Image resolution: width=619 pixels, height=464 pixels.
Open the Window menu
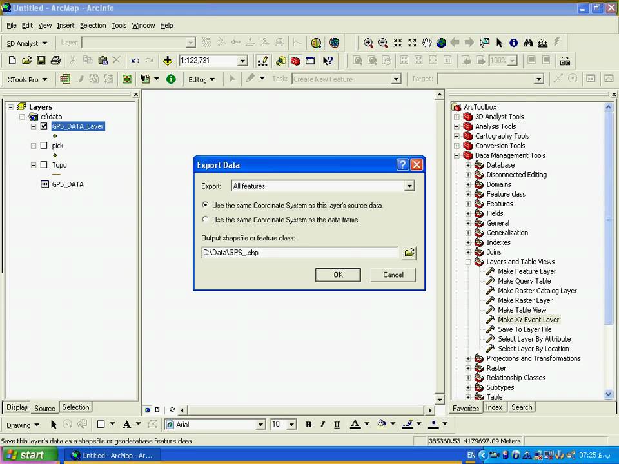pyautogui.click(x=143, y=26)
